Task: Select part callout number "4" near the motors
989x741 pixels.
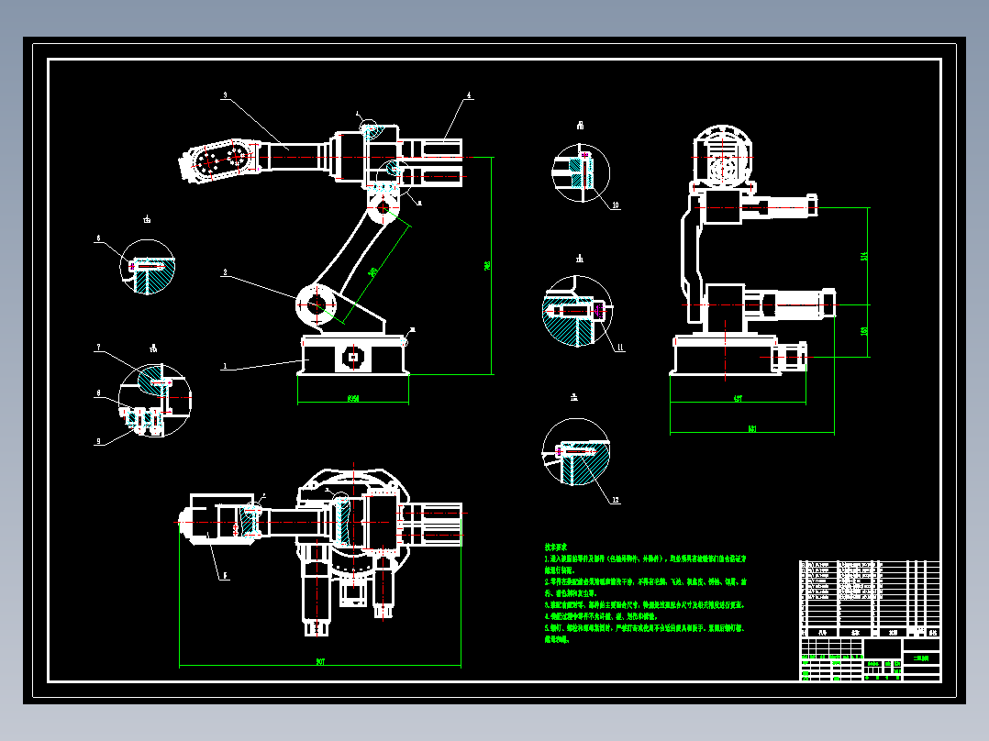Action: 469,96
